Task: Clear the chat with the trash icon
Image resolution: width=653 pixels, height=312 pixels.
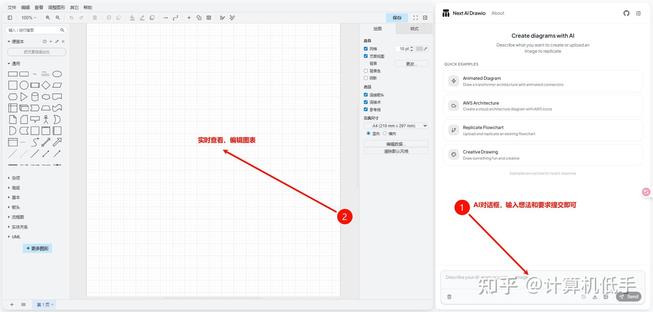Action: point(449,297)
